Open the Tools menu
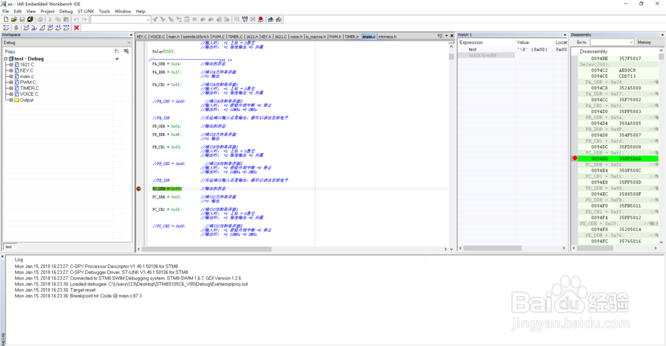Screen dimensions: 666x346 (x=104, y=11)
